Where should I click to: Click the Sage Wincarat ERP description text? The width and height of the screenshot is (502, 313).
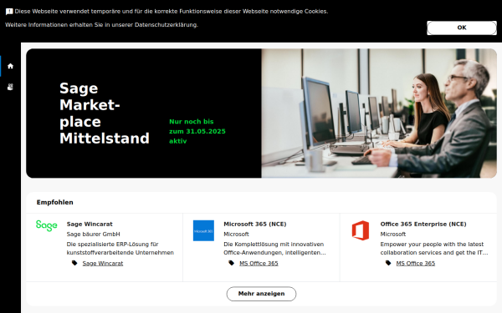pos(120,248)
